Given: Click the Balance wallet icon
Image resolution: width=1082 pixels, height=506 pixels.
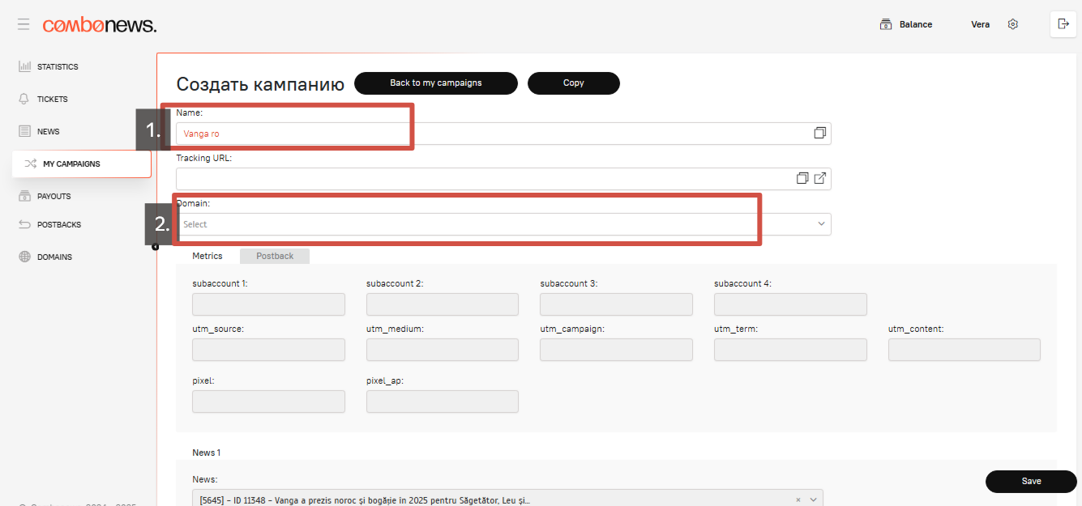Looking at the screenshot, I should click(x=886, y=24).
